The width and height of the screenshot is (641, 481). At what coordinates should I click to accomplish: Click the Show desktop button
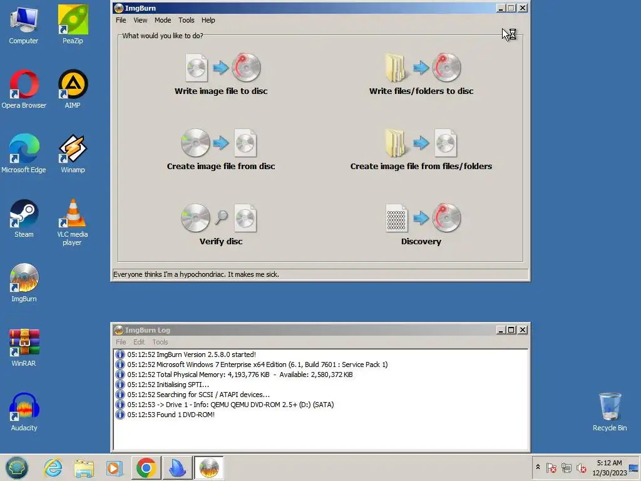click(x=634, y=468)
